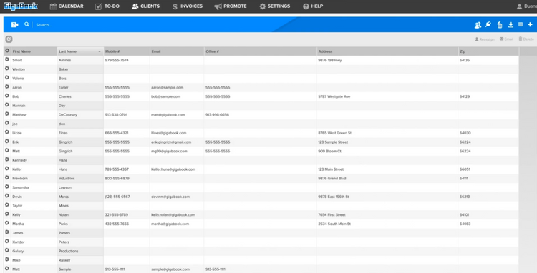Viewport: 537px width, 273px height.
Task: Open the table header gear icon
Action: 7,51
